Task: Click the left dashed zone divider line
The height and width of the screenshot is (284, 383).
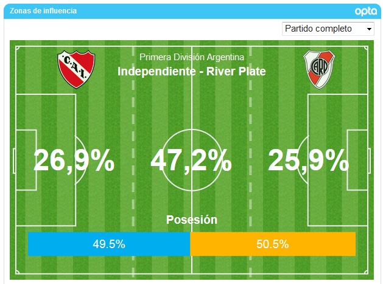Action: click(x=133, y=160)
